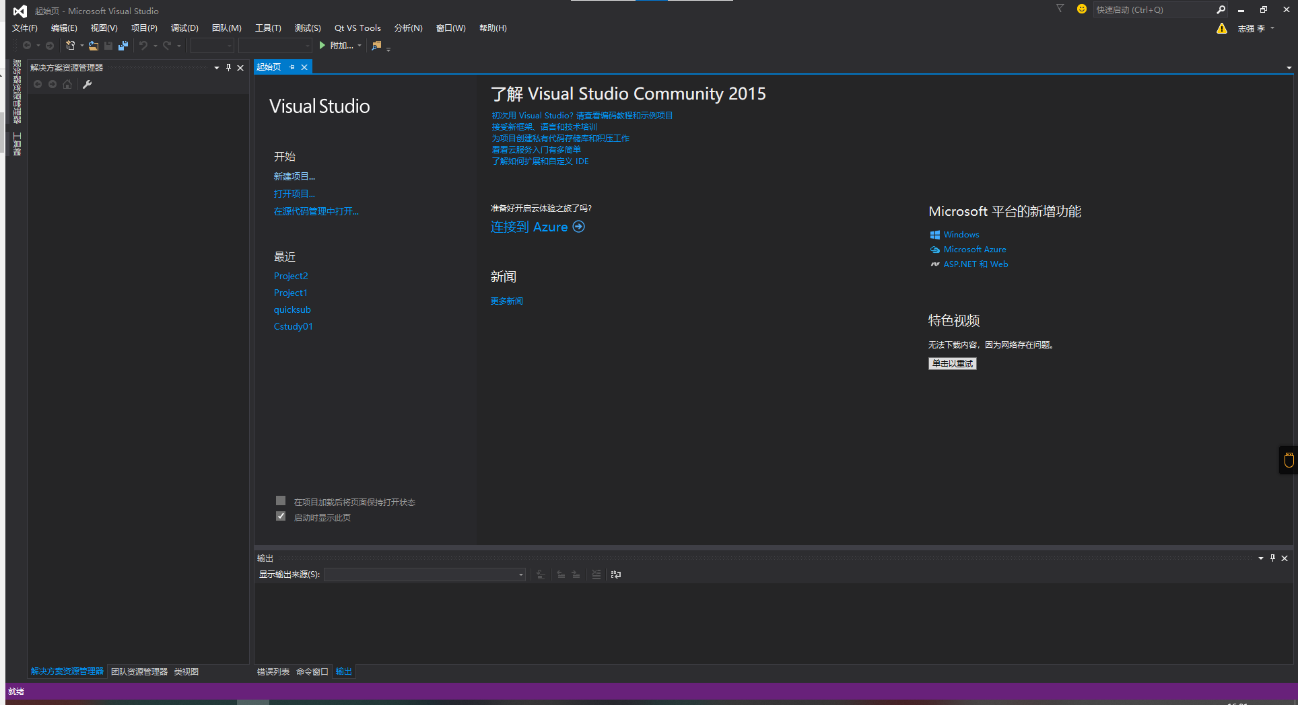This screenshot has width=1298, height=705.
Task: Pin the 起始页 tab
Action: pos(292,67)
